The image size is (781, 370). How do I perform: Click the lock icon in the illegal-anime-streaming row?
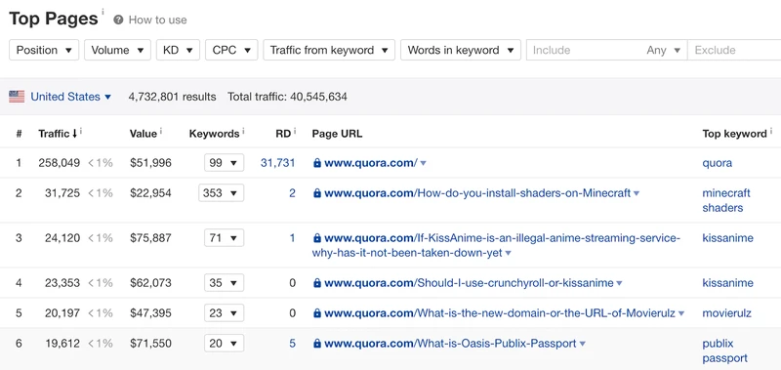pyautogui.click(x=316, y=238)
